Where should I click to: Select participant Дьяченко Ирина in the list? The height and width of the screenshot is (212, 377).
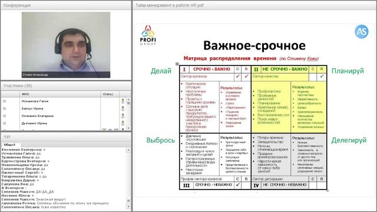coord(34,123)
